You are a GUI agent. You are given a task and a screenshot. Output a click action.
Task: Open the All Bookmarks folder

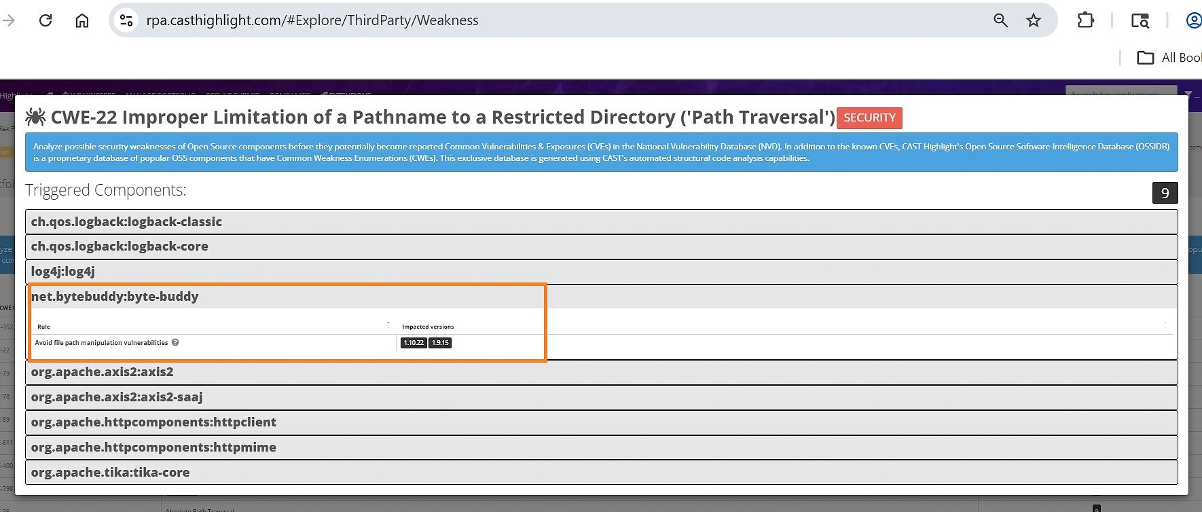1169,58
